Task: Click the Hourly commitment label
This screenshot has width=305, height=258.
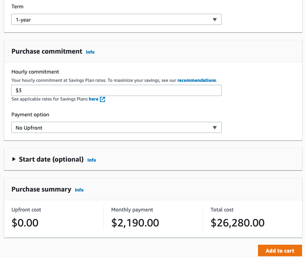Action: pos(35,72)
